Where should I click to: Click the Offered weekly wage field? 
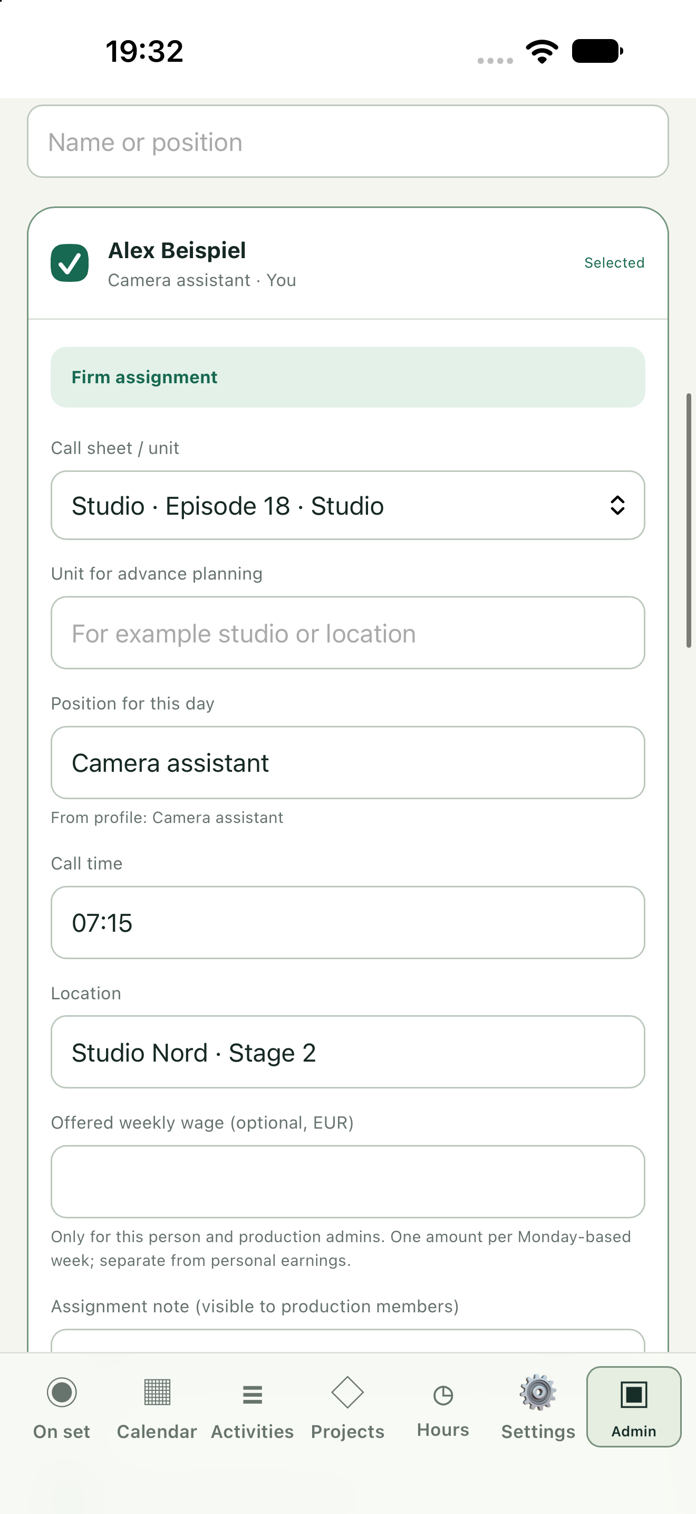(x=348, y=1181)
